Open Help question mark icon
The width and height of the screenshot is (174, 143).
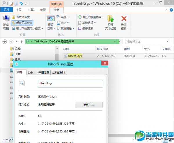(171, 10)
